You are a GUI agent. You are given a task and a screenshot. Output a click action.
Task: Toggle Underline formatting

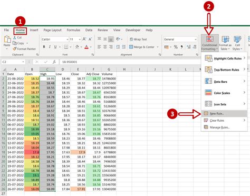[x=55, y=47]
